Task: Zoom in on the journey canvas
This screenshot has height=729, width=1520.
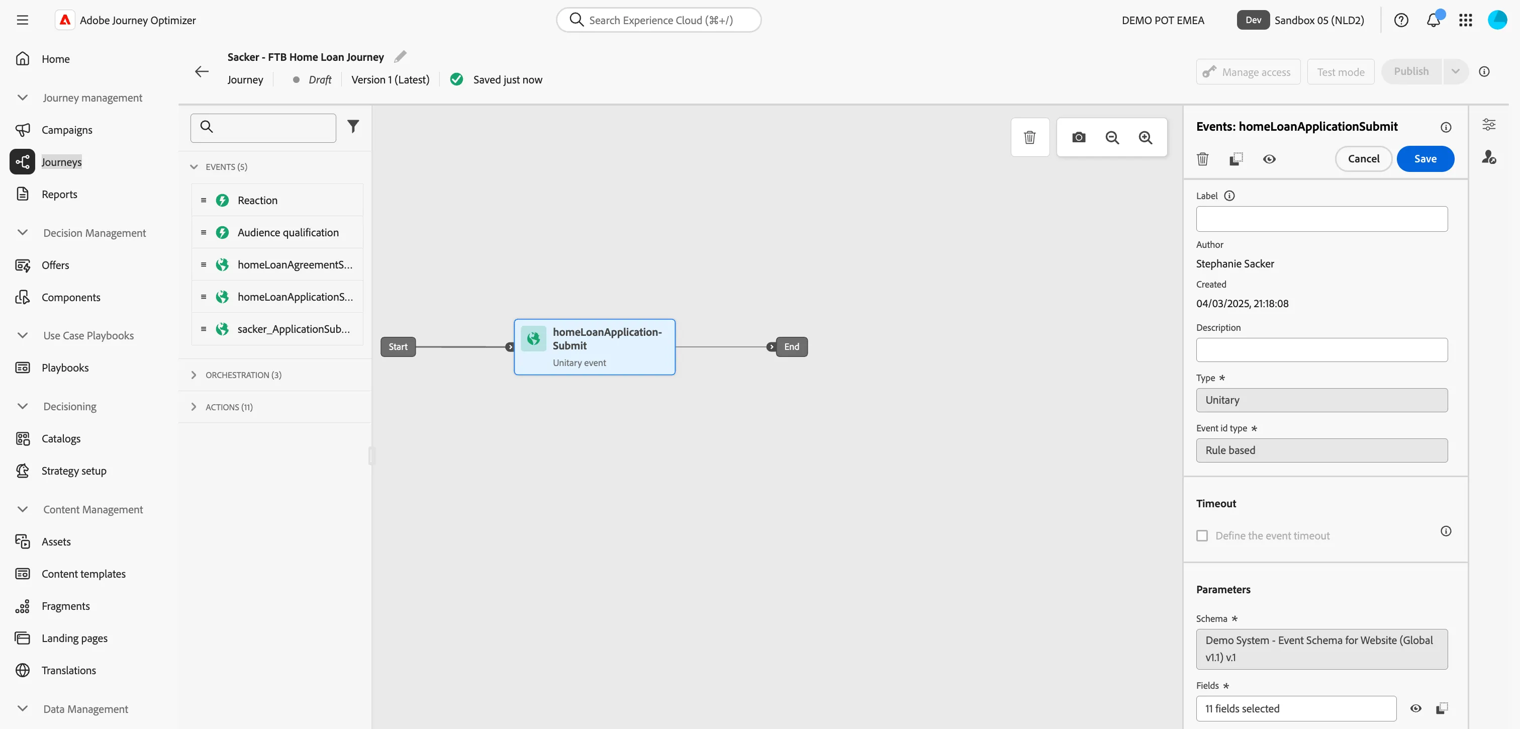Action: point(1146,137)
